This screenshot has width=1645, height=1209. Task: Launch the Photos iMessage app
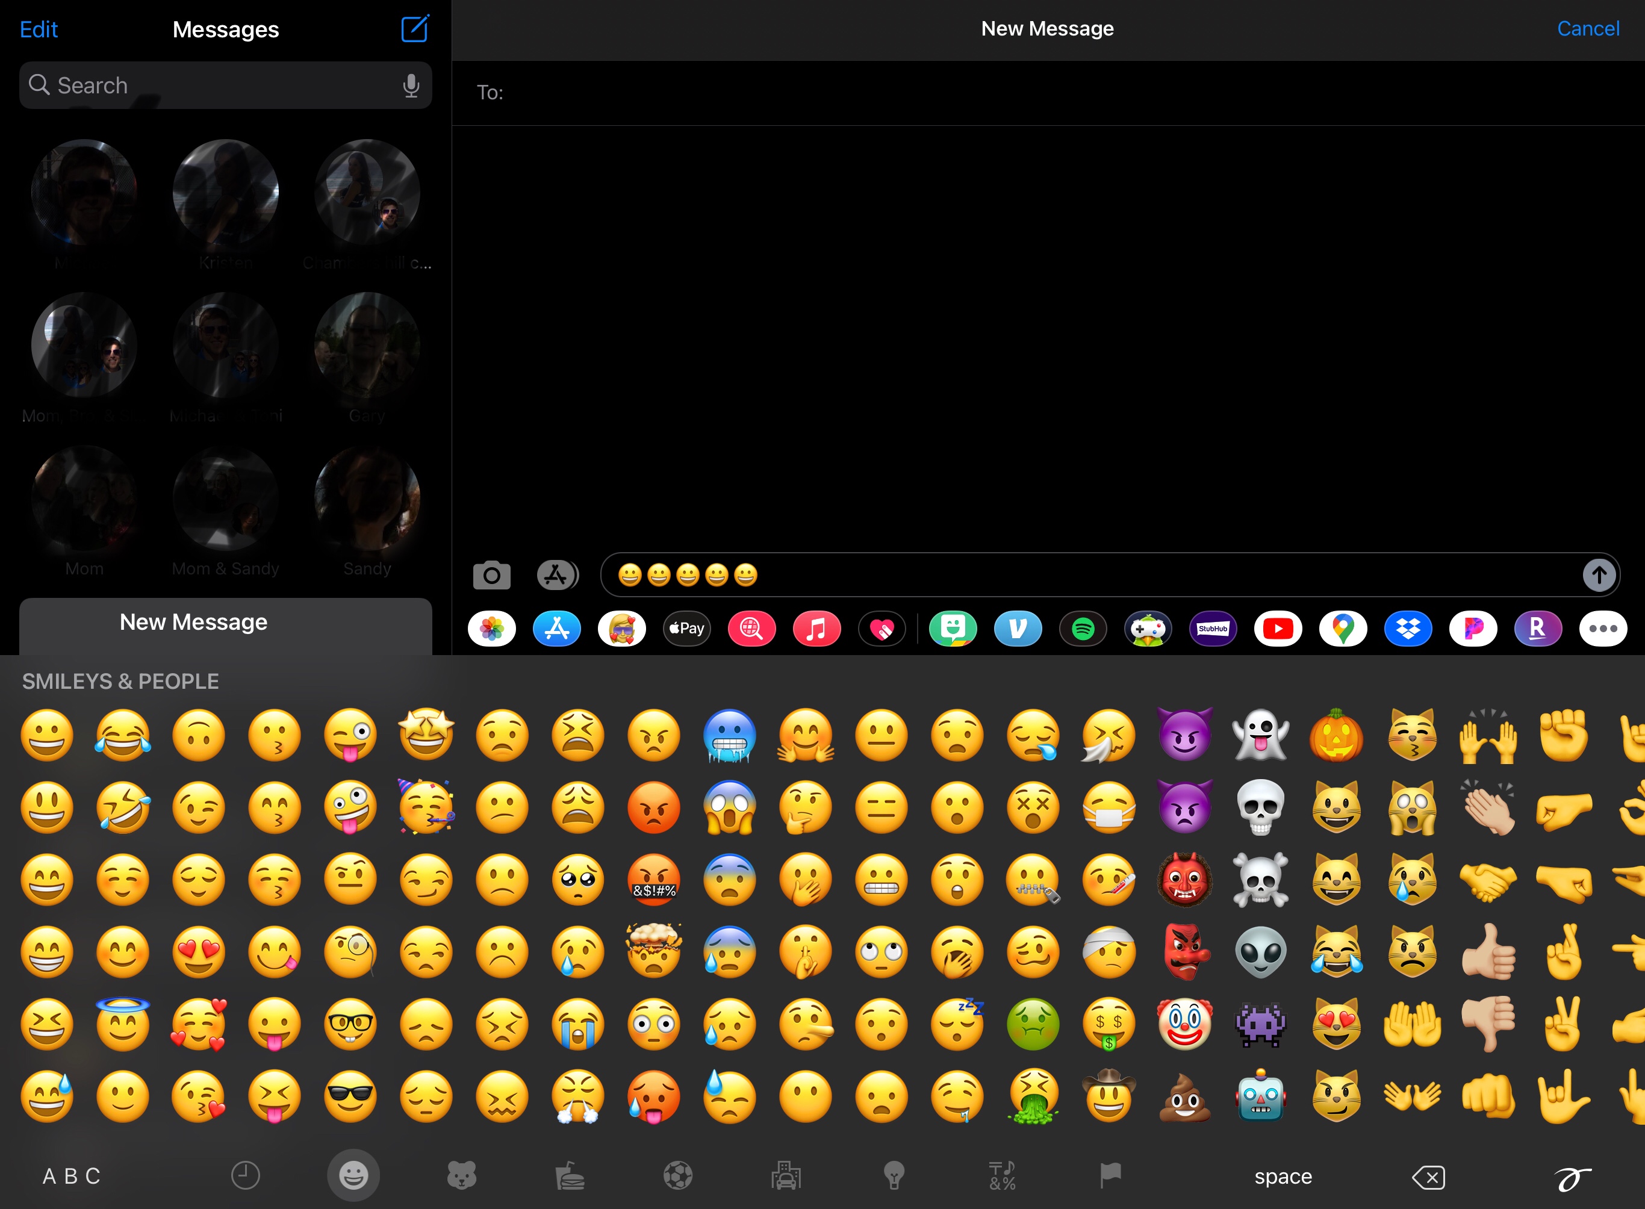[492, 629]
